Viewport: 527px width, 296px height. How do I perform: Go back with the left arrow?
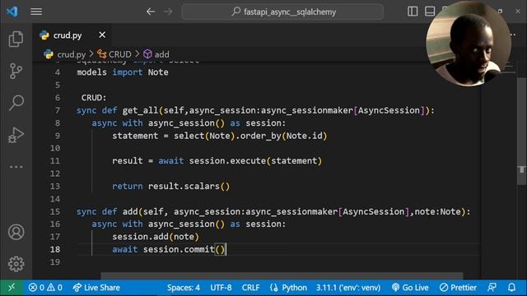click(151, 12)
